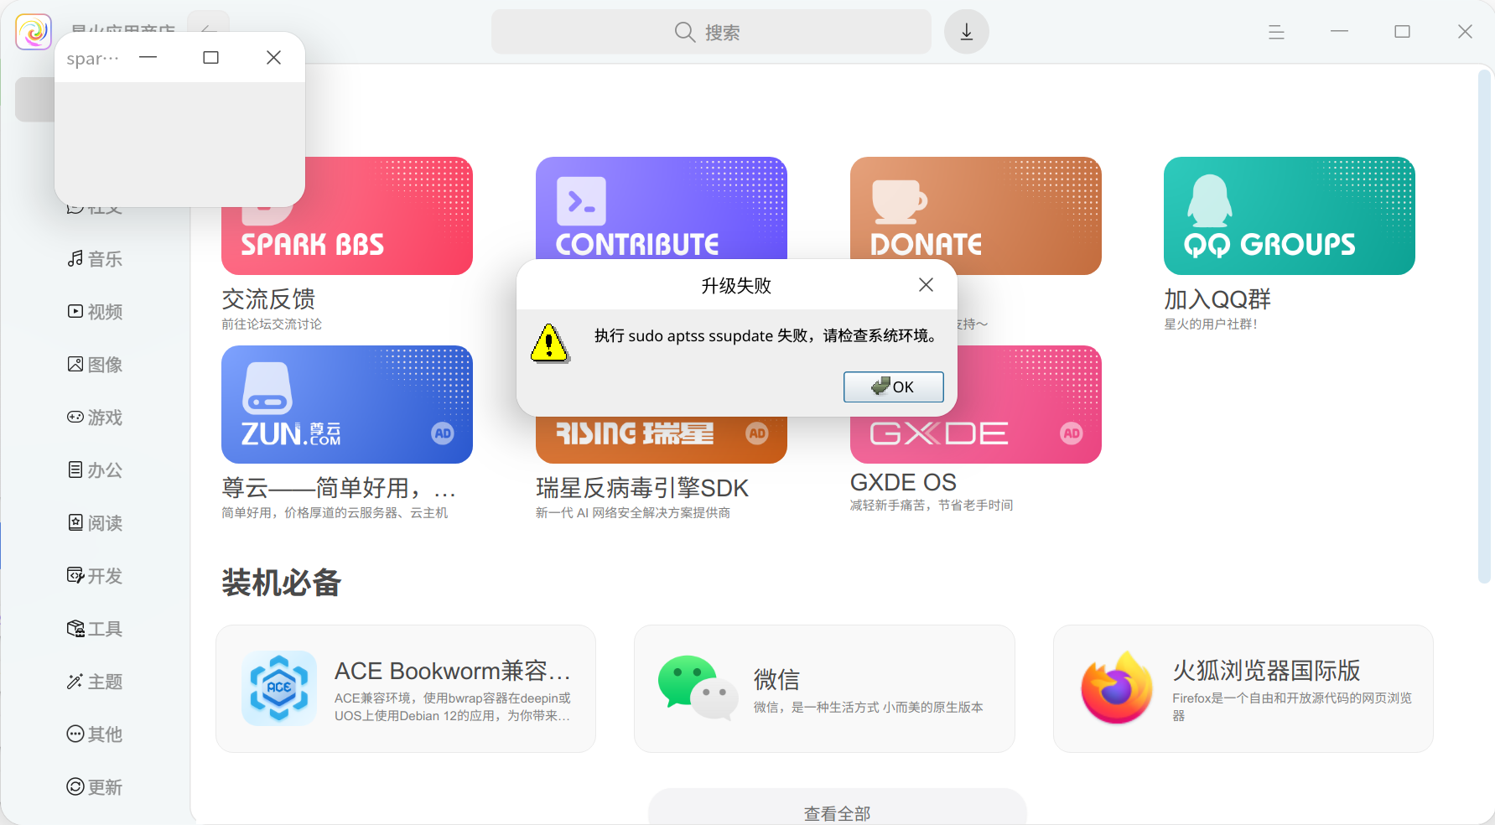This screenshot has height=825, width=1495.
Task: Click terminal icon on CONTRIBUTE banner
Action: coord(582,201)
